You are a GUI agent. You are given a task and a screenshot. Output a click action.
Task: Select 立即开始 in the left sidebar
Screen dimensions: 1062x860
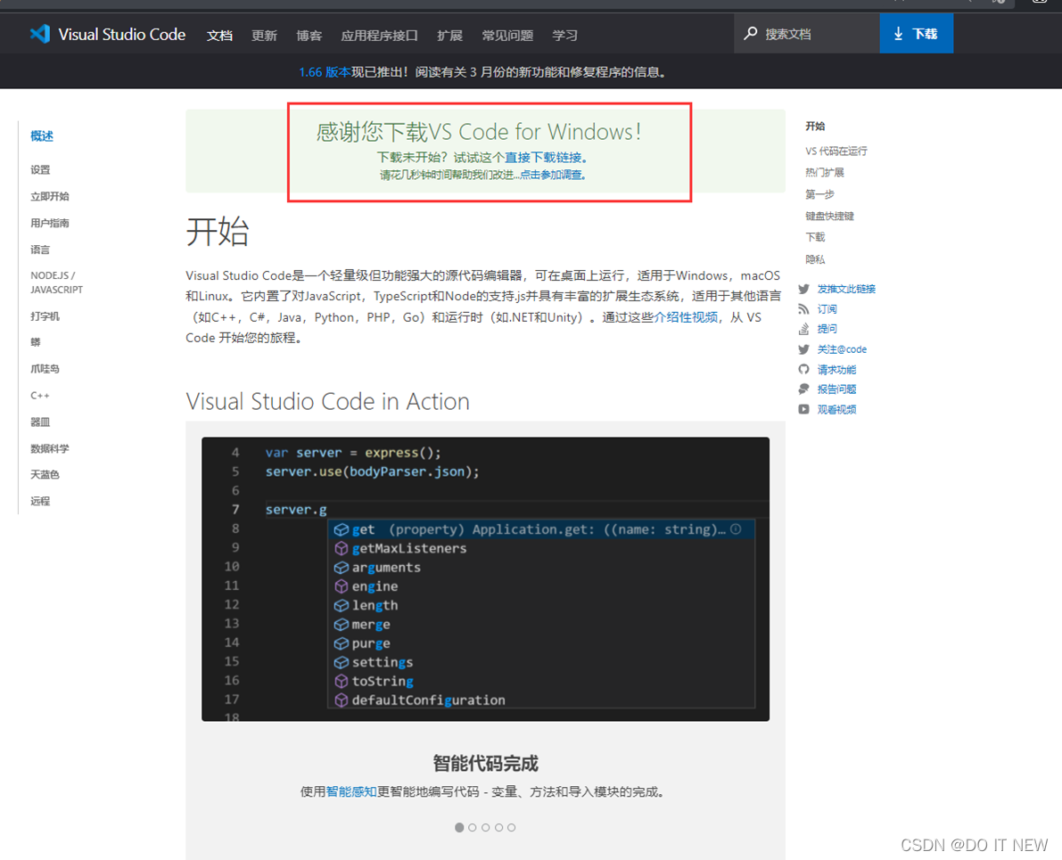(49, 196)
